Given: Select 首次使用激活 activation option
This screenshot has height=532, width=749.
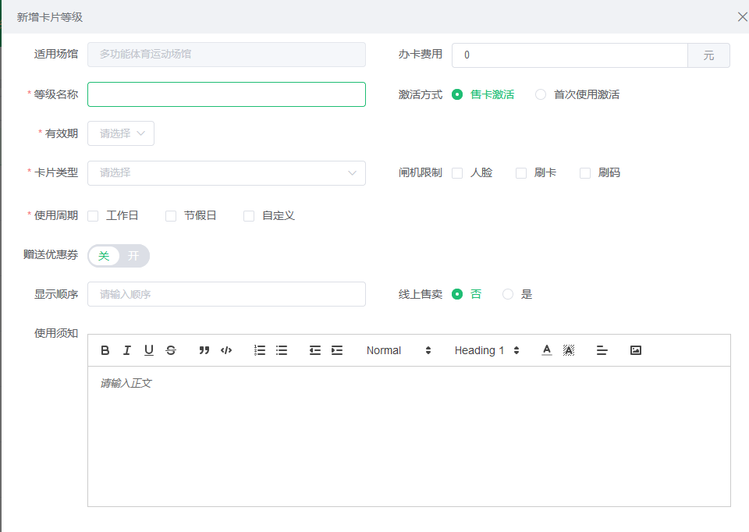Looking at the screenshot, I should [541, 94].
